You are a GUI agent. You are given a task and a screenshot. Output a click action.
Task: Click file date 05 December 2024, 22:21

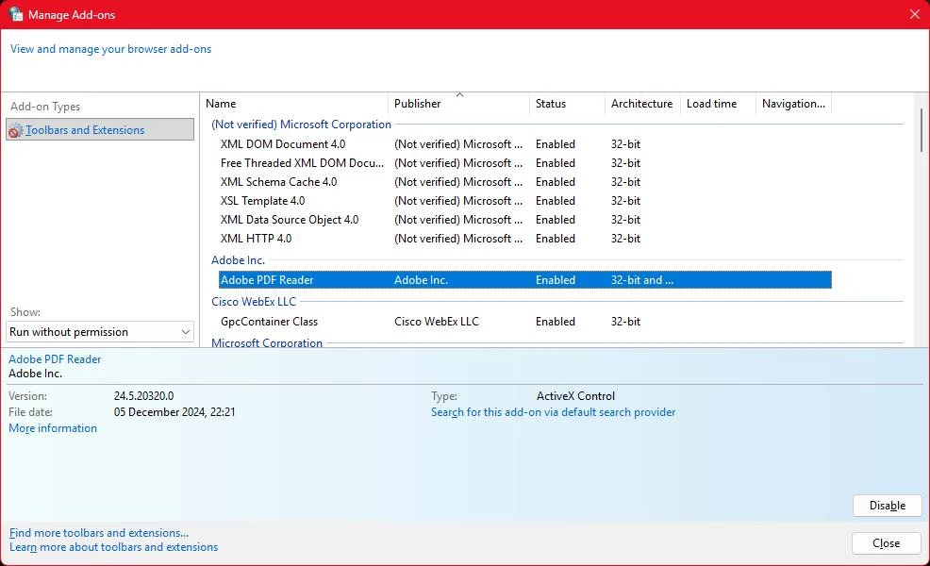pos(174,412)
